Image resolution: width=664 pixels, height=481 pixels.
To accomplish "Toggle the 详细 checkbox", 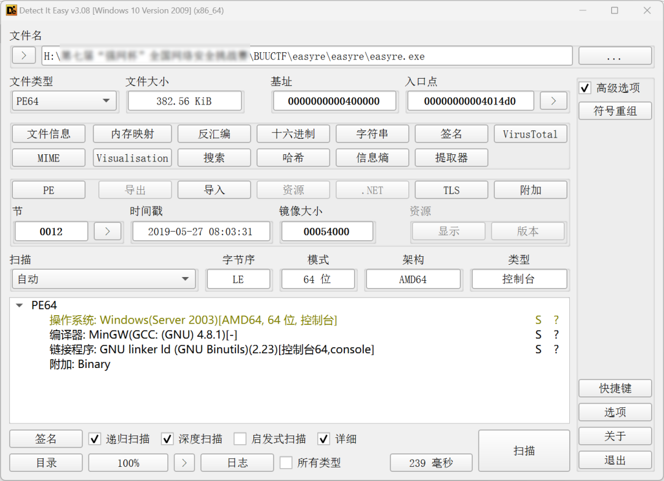I will (x=324, y=439).
